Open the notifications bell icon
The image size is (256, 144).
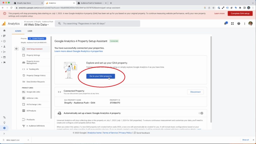coord(226,23)
